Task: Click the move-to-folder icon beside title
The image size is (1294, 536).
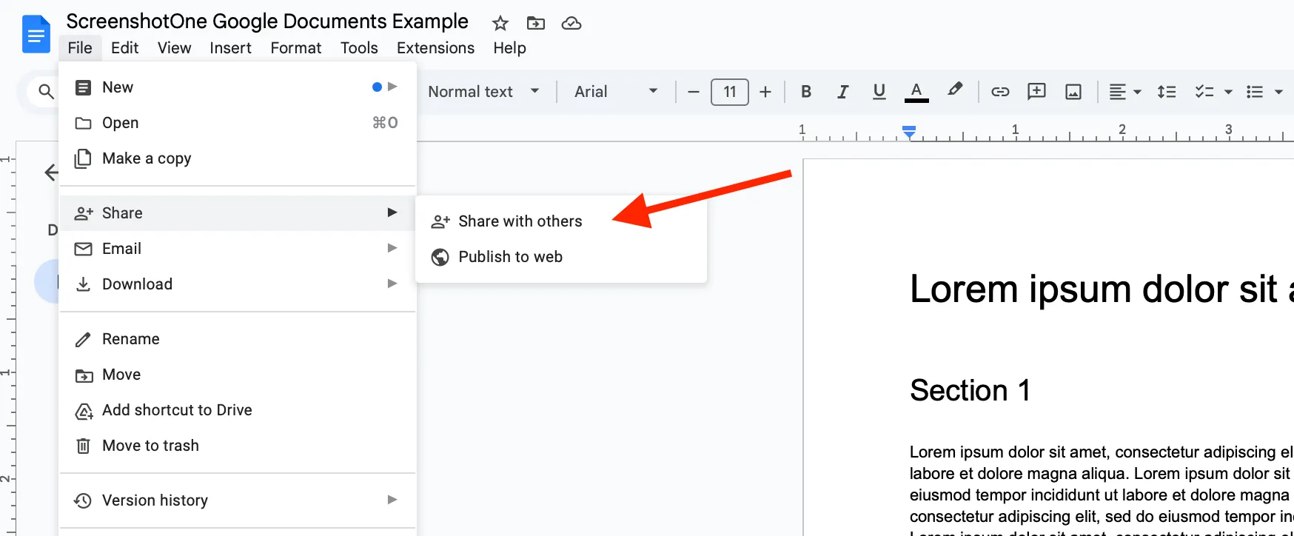Action: [536, 23]
